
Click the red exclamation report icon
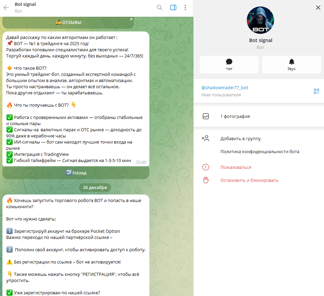[206, 167]
